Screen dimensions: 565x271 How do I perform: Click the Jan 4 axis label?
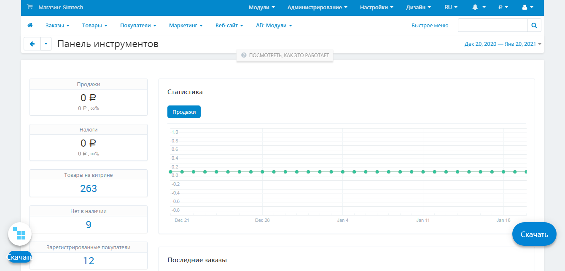(343, 220)
